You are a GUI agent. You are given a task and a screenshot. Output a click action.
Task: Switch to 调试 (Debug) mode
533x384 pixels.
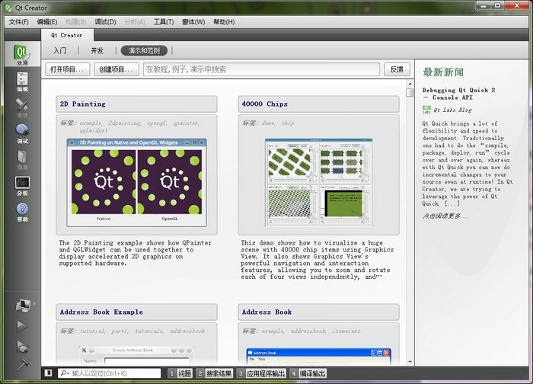coord(21,133)
